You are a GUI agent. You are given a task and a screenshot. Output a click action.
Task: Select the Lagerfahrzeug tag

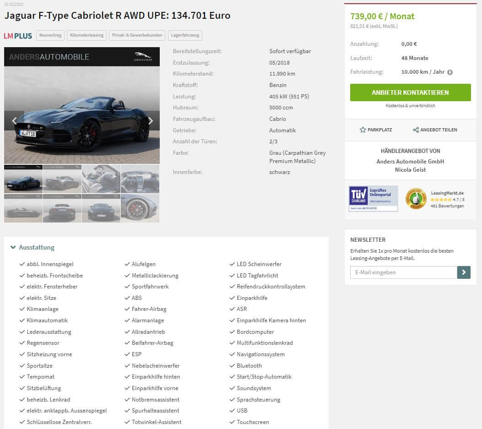(x=185, y=35)
